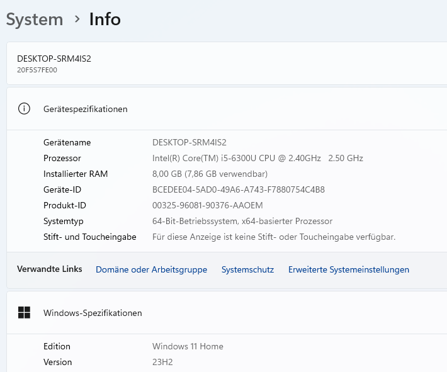The width and height of the screenshot is (447, 372).
Task: Click the Produkt-ID label
Action: tap(65, 205)
